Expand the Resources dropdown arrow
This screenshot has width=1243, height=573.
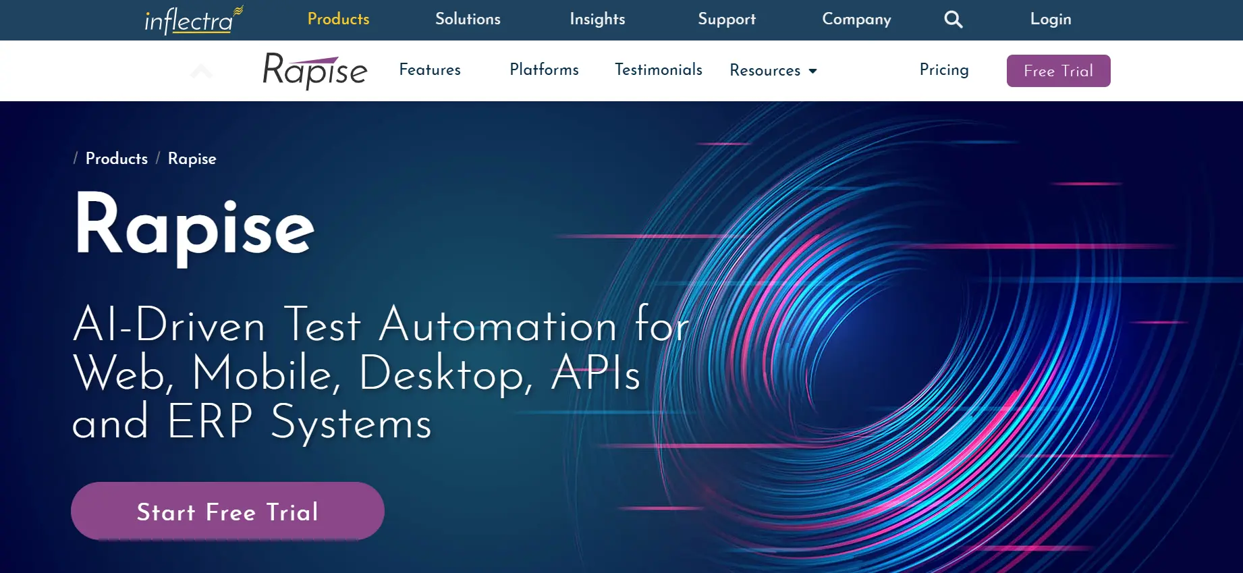[812, 71]
